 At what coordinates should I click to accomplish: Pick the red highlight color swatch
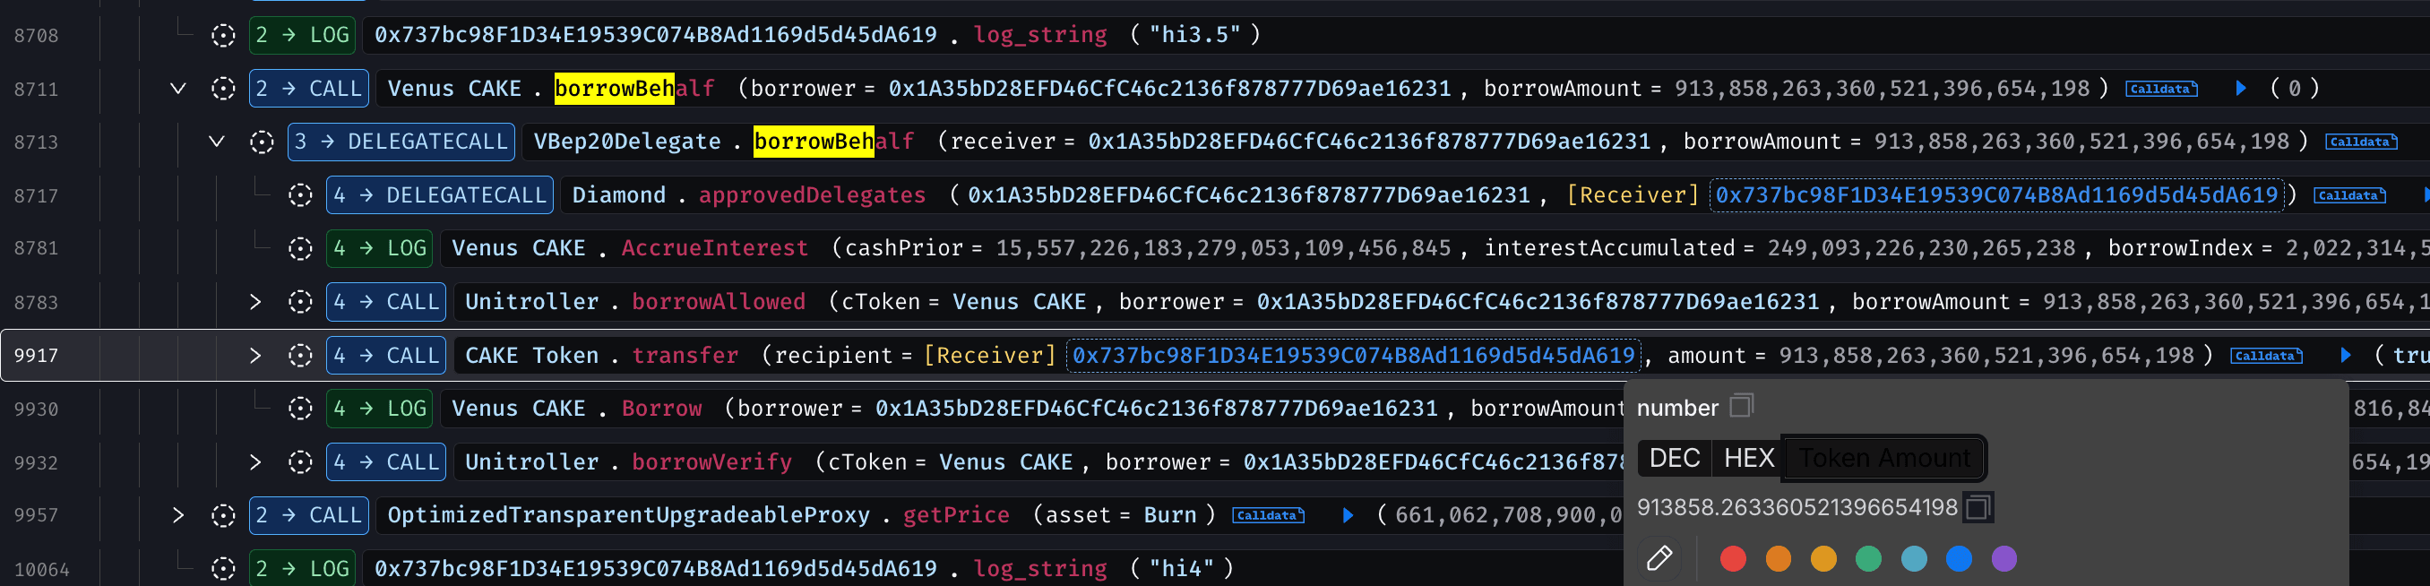(1732, 558)
